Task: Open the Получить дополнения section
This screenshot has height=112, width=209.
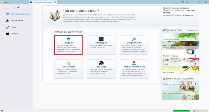Action: (x=18, y=14)
